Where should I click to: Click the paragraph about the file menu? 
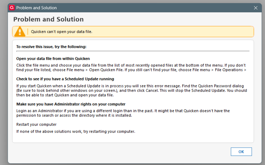pos(131,68)
